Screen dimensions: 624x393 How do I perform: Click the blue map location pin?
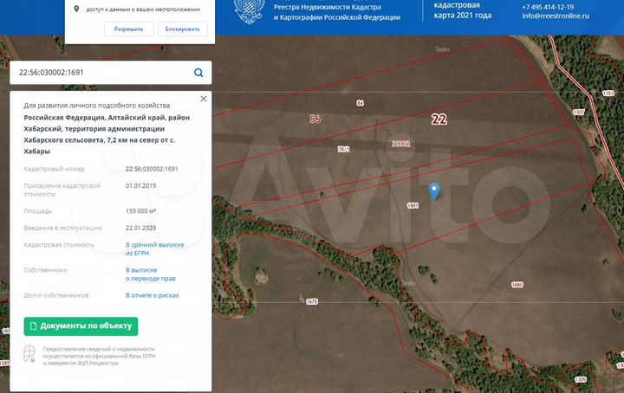point(435,190)
